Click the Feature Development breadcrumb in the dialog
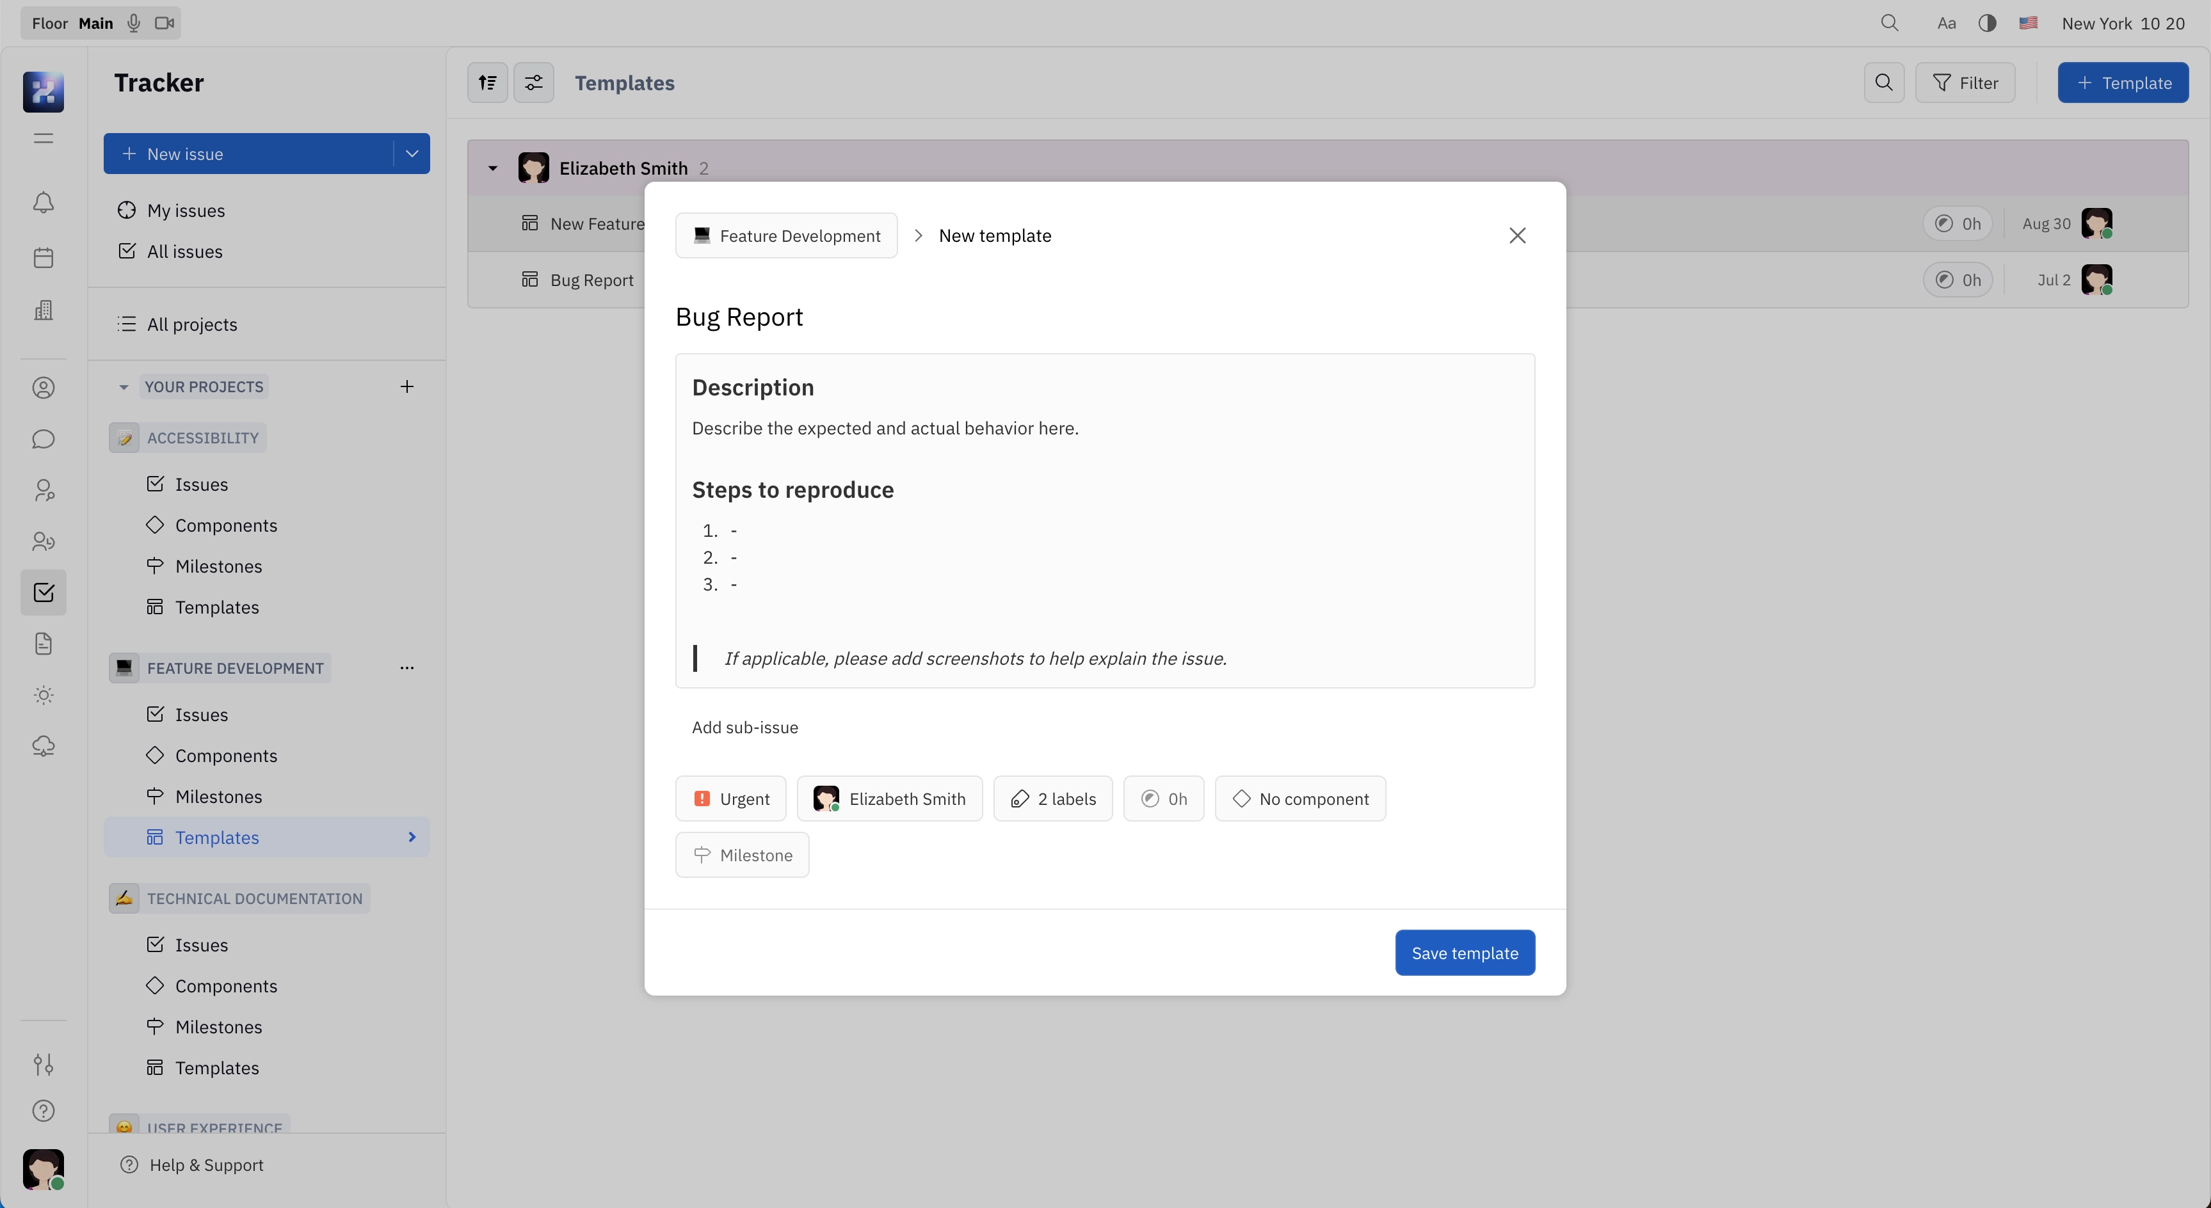Image resolution: width=2211 pixels, height=1208 pixels. (x=785, y=235)
